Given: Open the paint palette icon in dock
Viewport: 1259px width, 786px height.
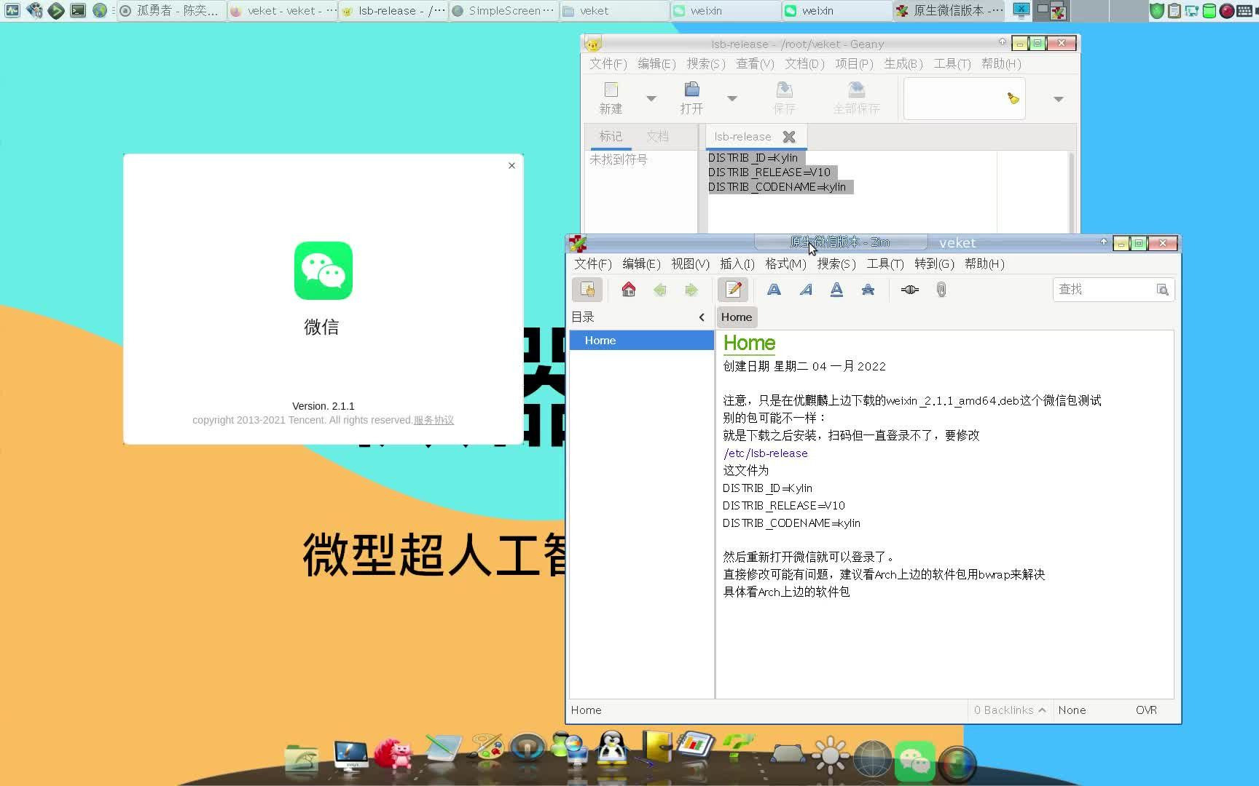Looking at the screenshot, I should click(487, 747).
